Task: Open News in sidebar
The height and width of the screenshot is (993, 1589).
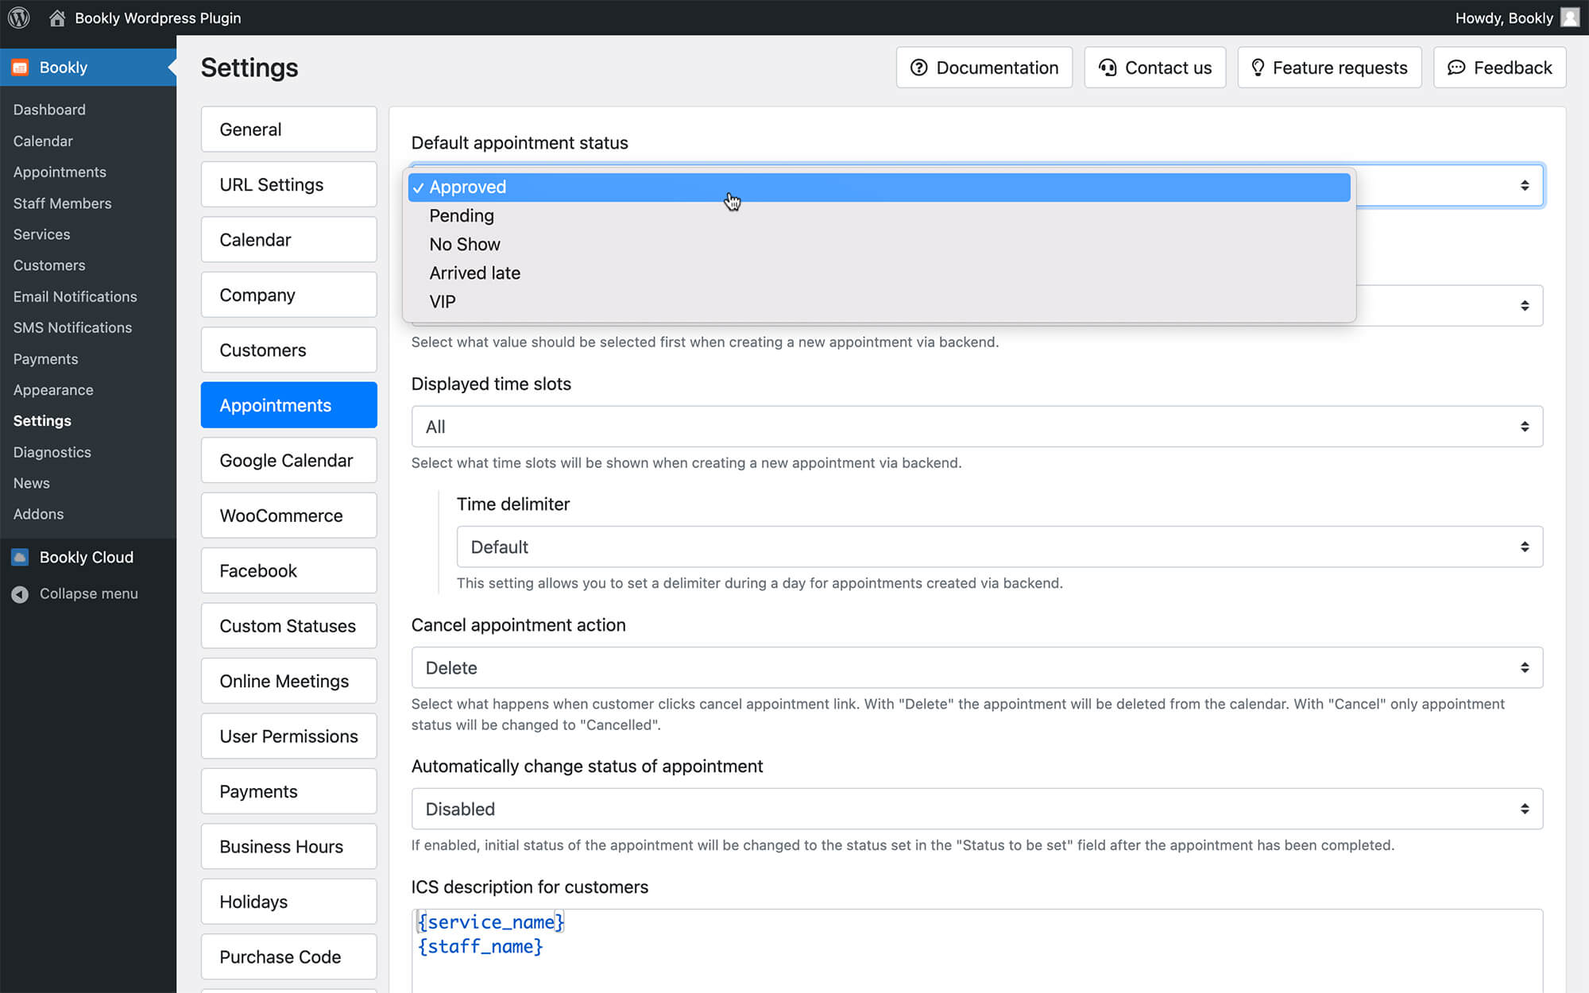Action: tap(31, 483)
